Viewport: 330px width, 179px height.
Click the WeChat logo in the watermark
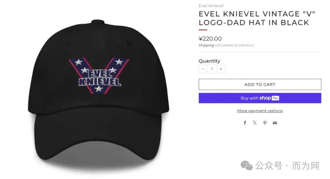click(x=247, y=166)
